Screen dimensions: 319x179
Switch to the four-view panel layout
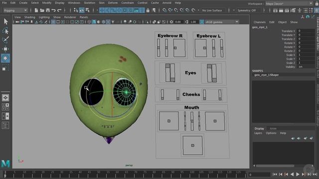5,107
